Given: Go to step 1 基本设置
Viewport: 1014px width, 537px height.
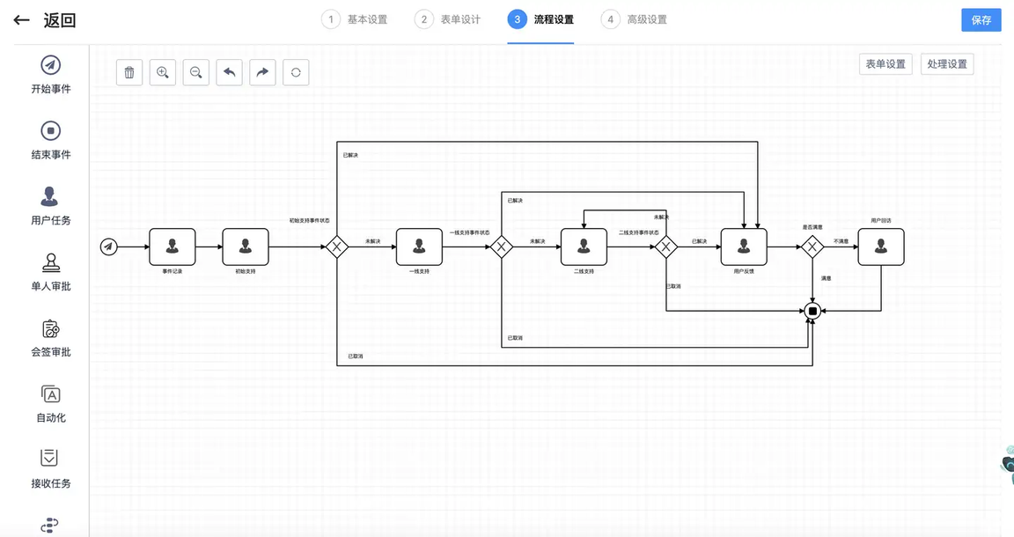Looking at the screenshot, I should [x=355, y=19].
